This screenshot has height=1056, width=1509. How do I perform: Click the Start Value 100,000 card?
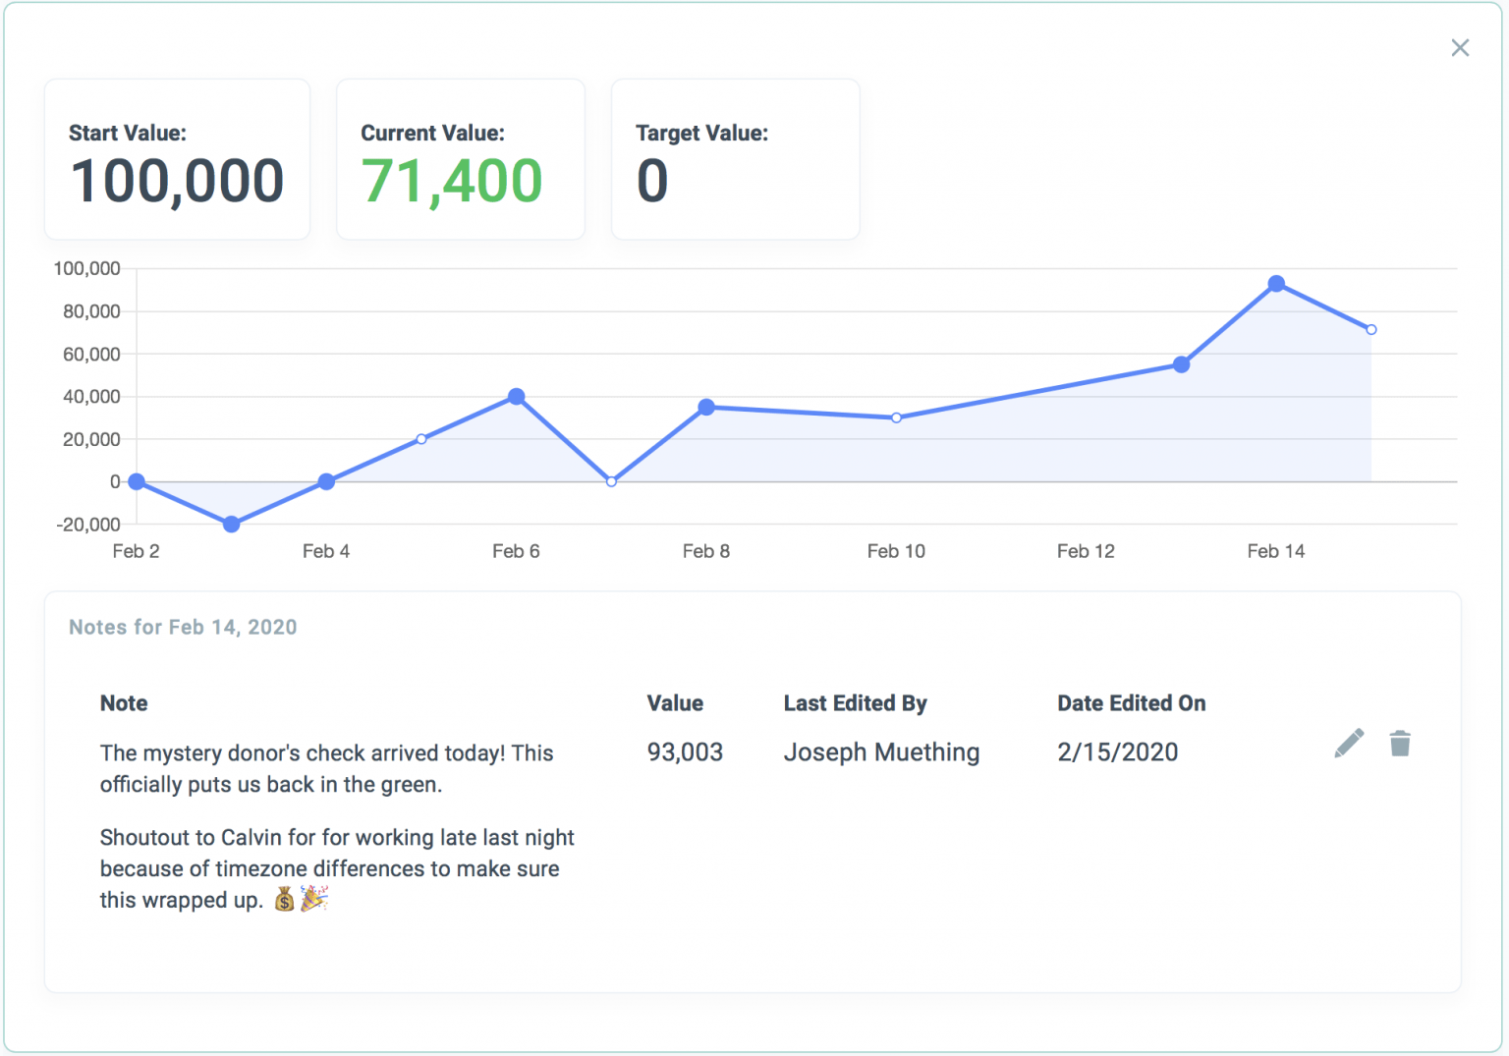(x=177, y=160)
